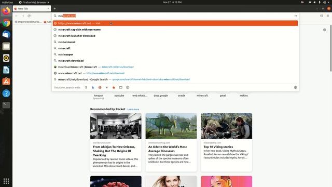Open a new tab with the plus button

point(54,9)
